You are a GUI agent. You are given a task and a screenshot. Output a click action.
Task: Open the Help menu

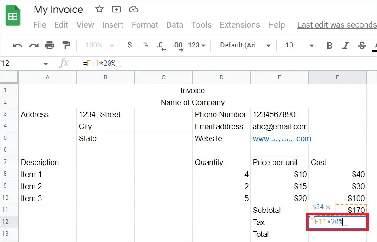click(277, 25)
